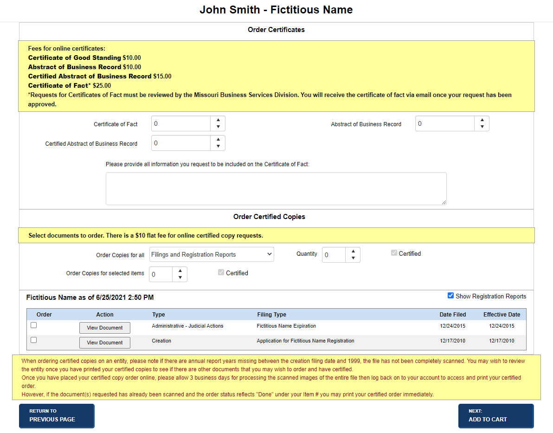Decrement the Abstract of Business Record quantity
This screenshot has width=553, height=433.
[482, 126]
